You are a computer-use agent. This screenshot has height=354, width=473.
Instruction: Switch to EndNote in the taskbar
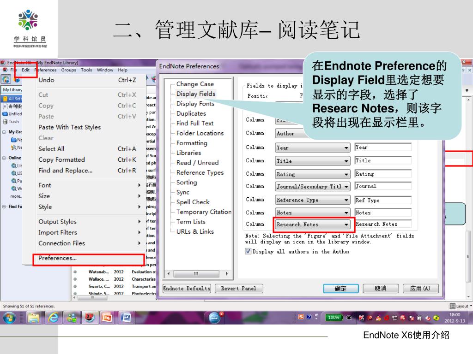point(90,318)
